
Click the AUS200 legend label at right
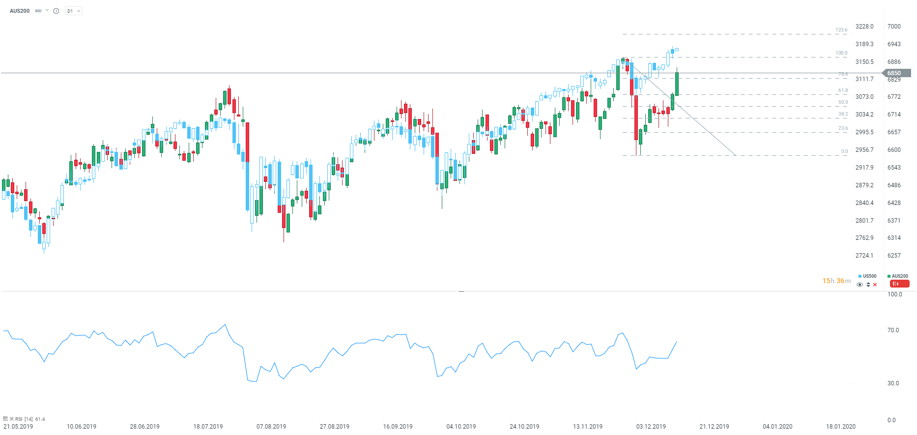click(900, 276)
